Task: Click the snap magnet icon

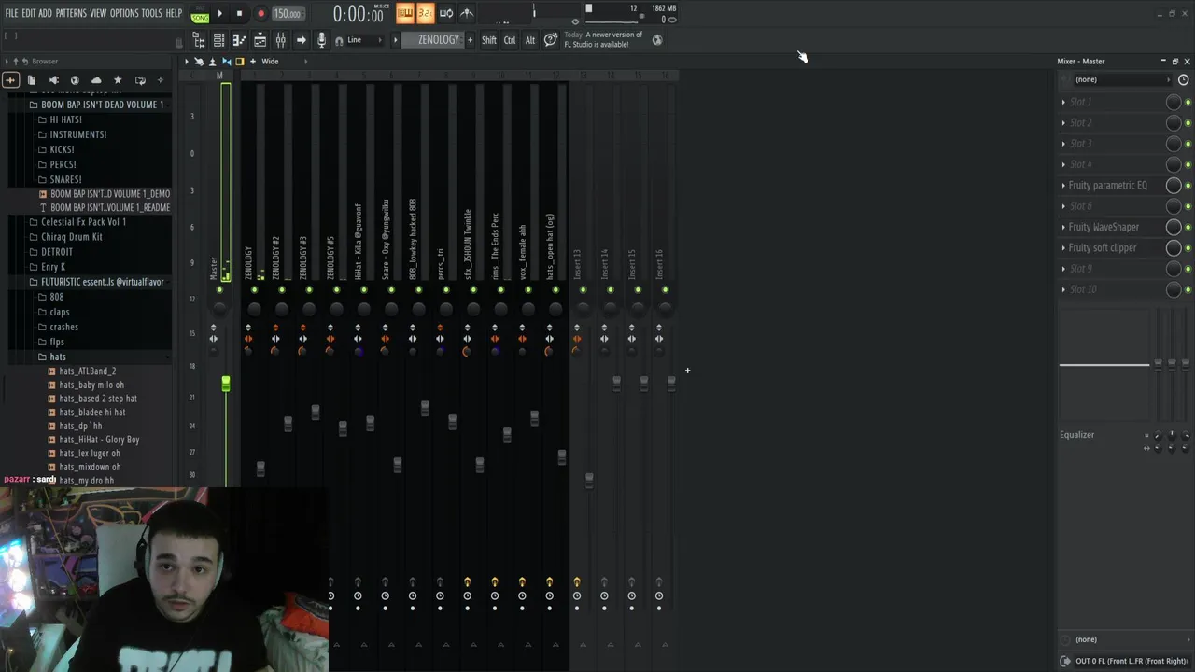Action: tap(340, 40)
